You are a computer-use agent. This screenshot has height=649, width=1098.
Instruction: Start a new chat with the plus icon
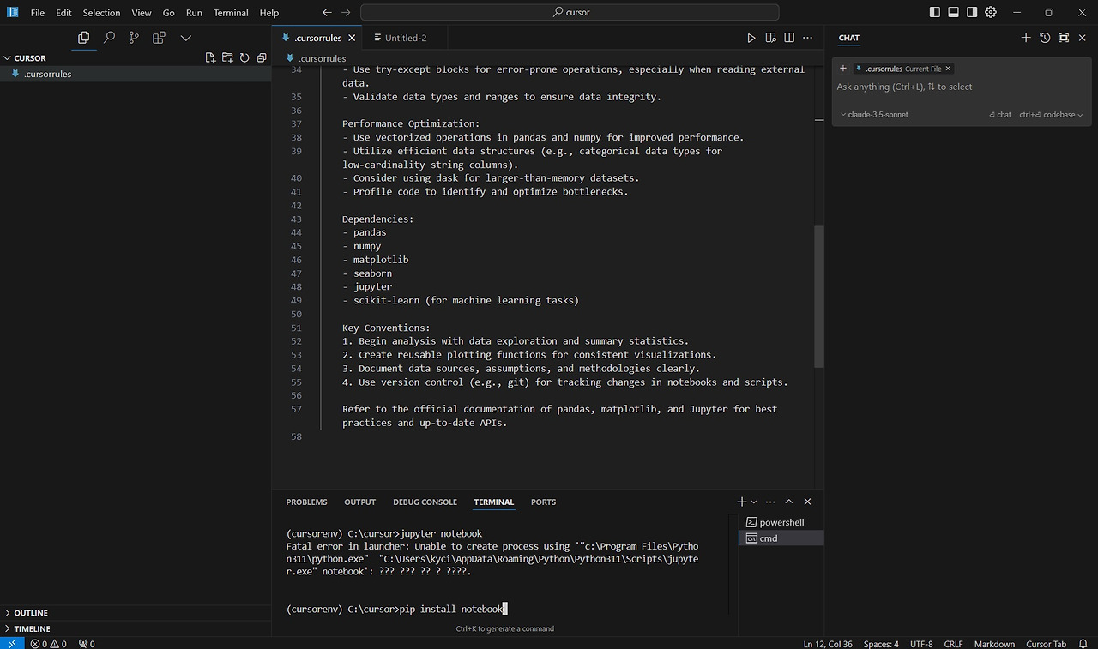(x=1026, y=38)
